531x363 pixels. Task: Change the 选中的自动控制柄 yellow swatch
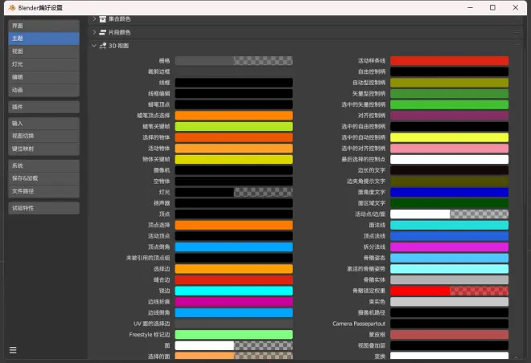pos(450,137)
